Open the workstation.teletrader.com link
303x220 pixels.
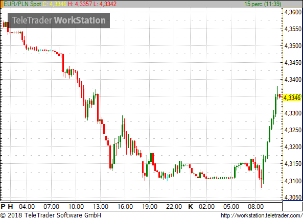(x=262, y=215)
